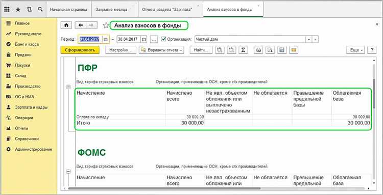
Task: Click horizontal scrollbar thumb of report
Action: [x=164, y=188]
